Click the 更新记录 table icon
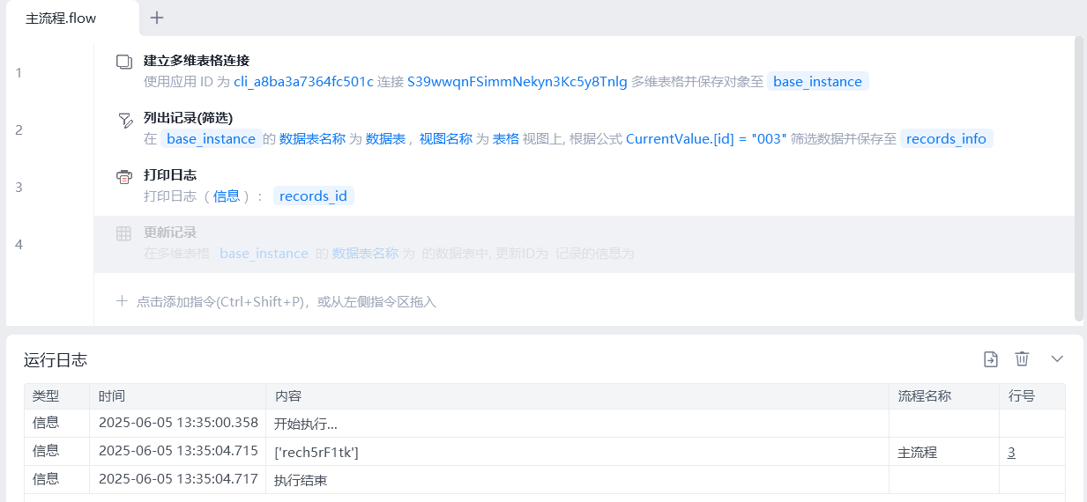This screenshot has width=1087, height=502. click(x=124, y=233)
